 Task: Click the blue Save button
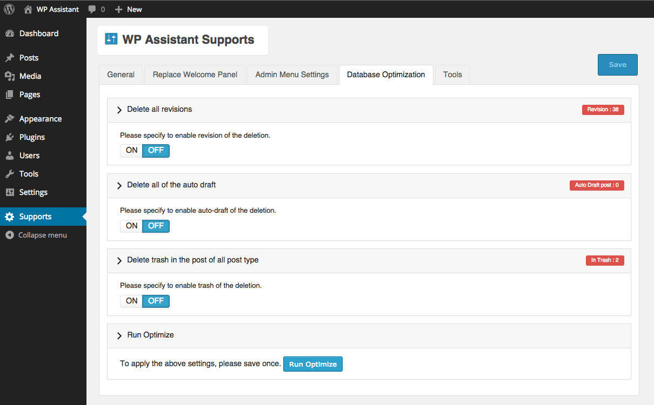click(x=618, y=65)
